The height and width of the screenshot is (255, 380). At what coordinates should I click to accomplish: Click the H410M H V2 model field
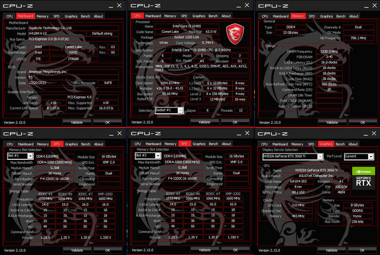(57, 33)
